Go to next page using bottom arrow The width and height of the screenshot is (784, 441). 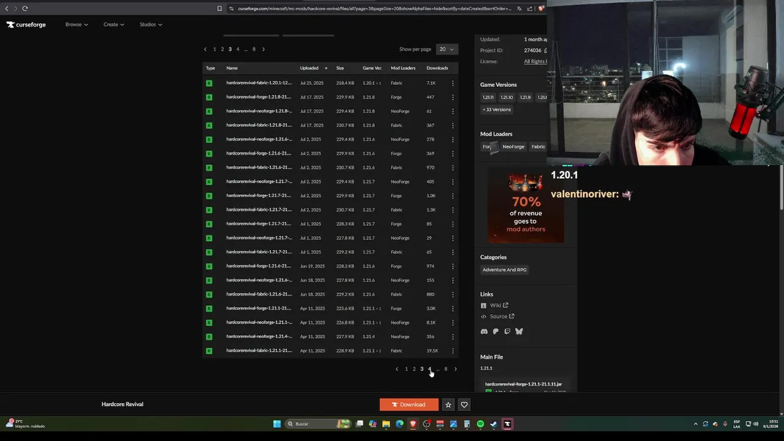click(x=455, y=369)
